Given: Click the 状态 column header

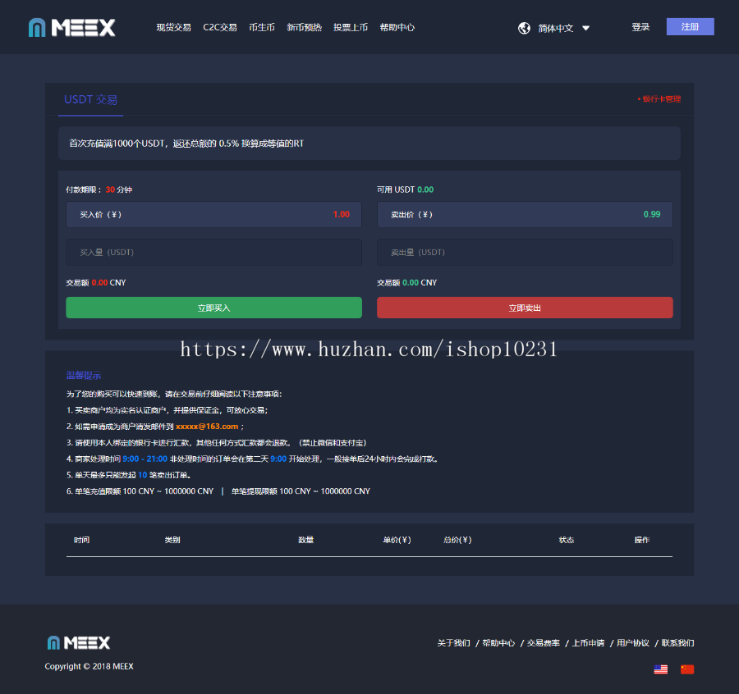Looking at the screenshot, I should pos(566,540).
